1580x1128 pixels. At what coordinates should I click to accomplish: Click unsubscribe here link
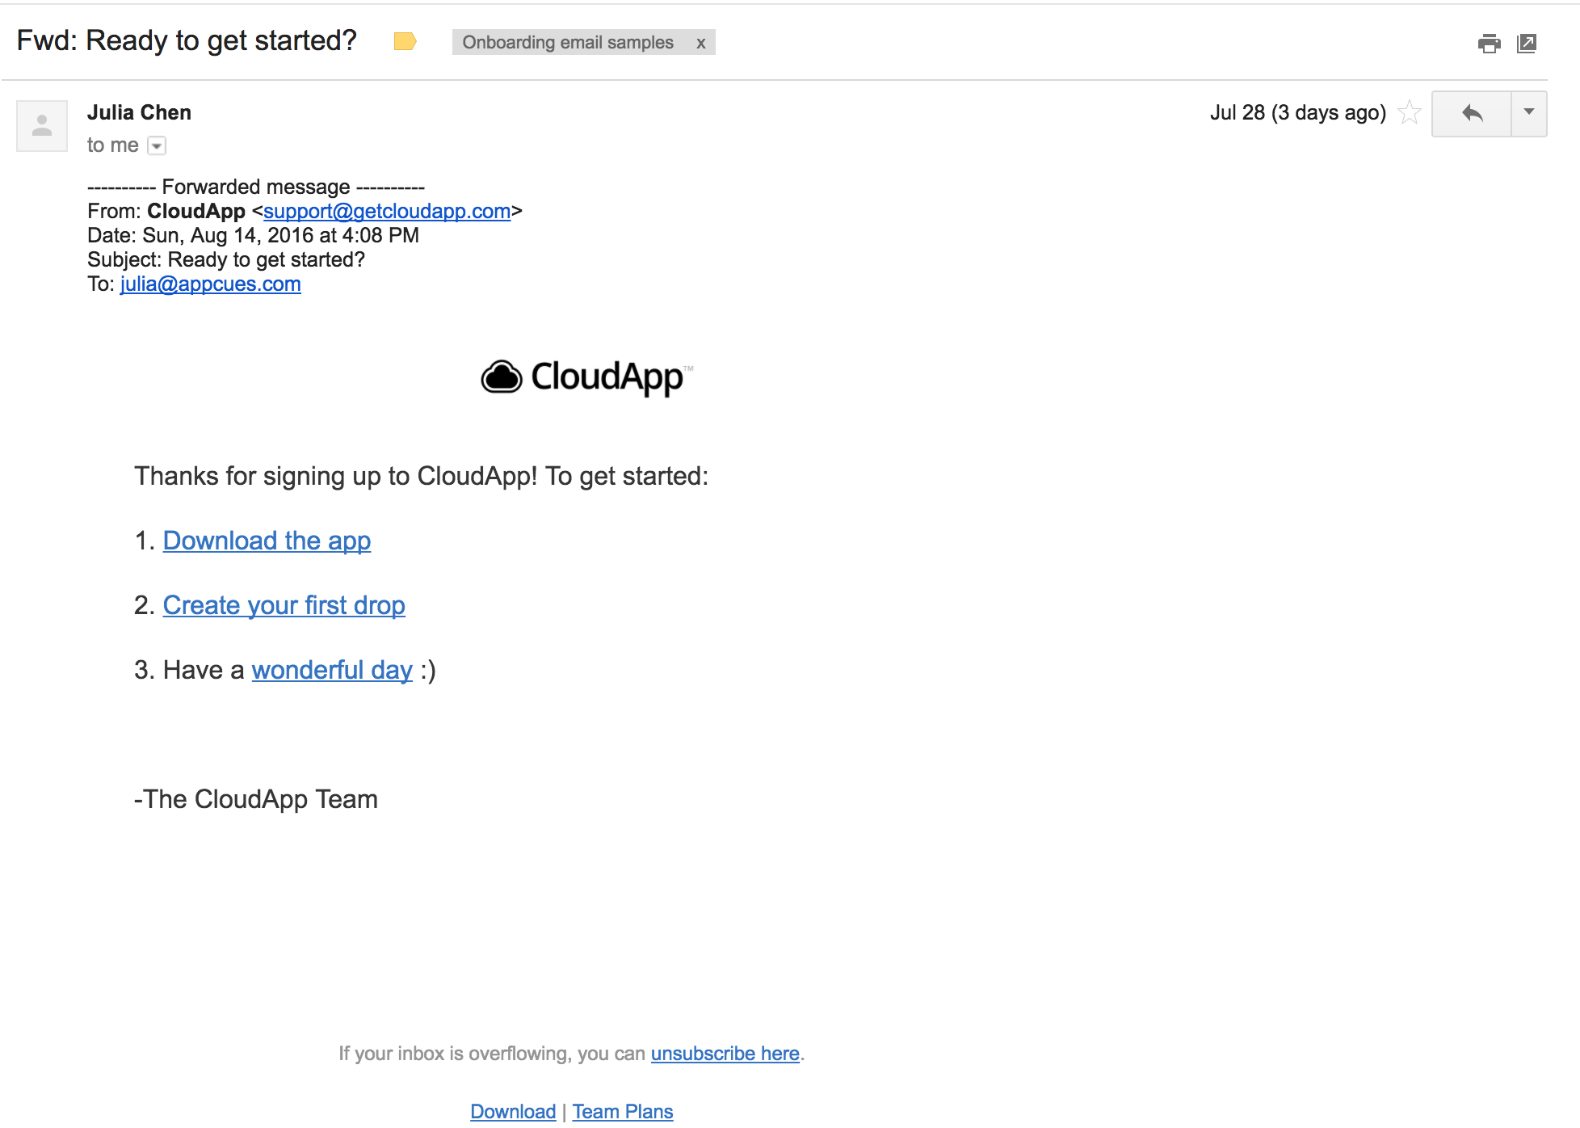pos(725,1054)
